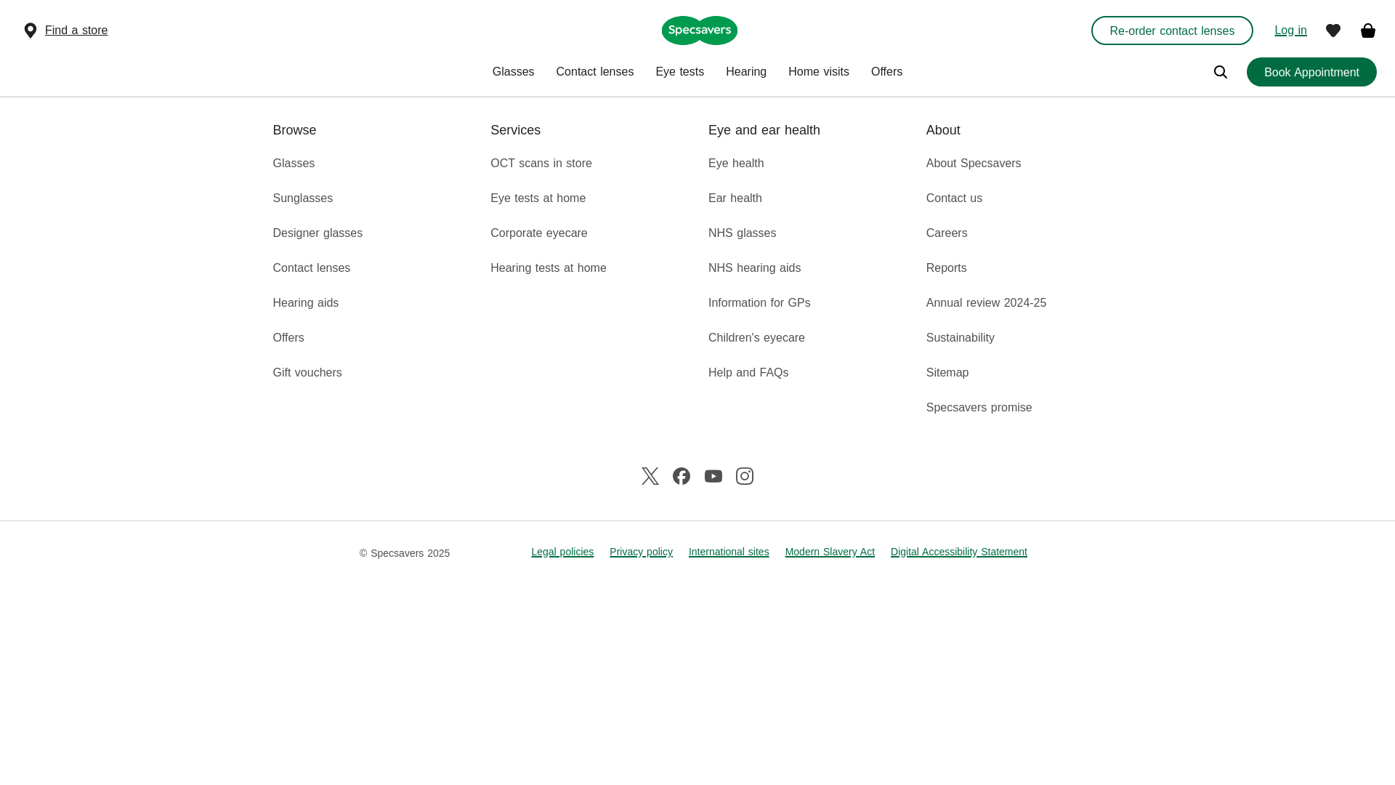Click the location pin icon

(x=30, y=31)
